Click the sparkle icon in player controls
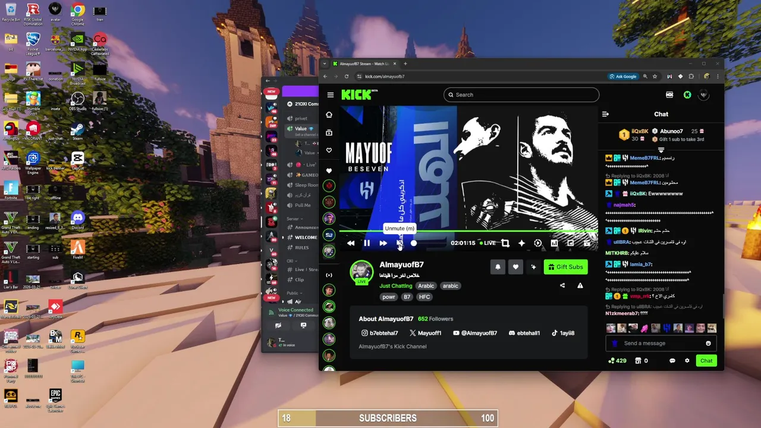This screenshot has width=761, height=428. [521, 243]
